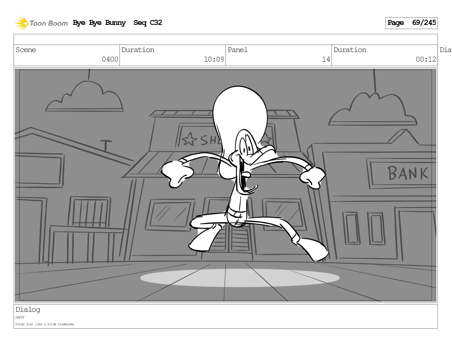The height and width of the screenshot is (349, 452).
Task: Click the 'Seq C32' sequence label
Action: pos(148,23)
